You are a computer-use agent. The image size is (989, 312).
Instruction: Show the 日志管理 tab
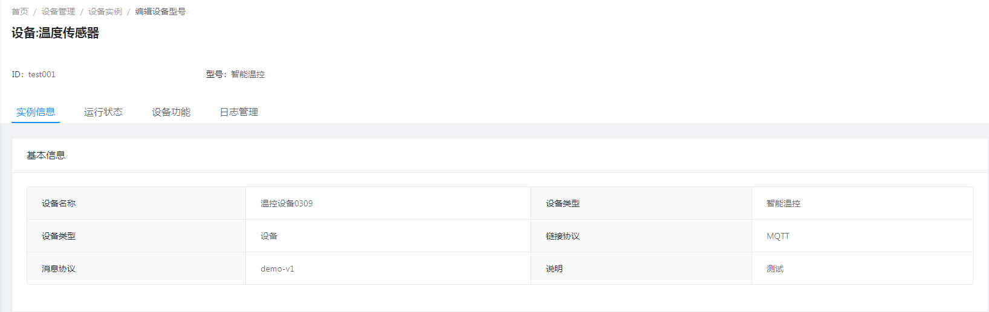pyautogui.click(x=239, y=112)
